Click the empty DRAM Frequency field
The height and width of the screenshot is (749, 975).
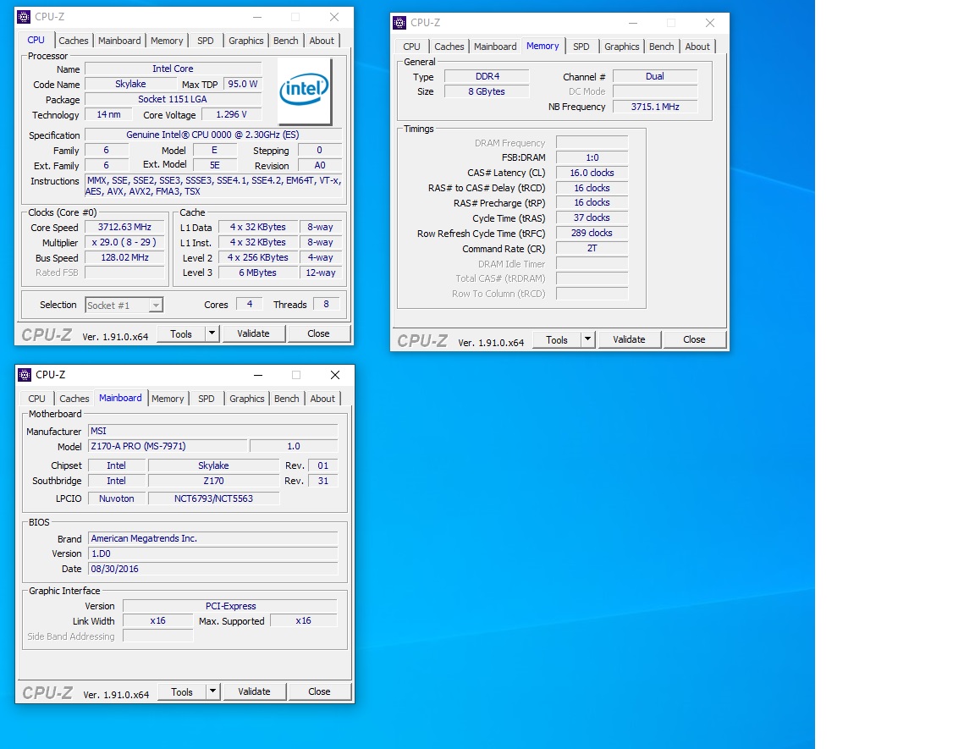592,143
